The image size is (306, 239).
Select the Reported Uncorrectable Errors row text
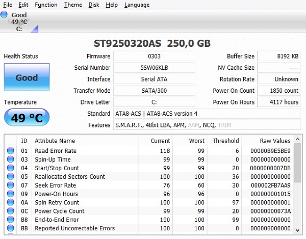coord(75,228)
